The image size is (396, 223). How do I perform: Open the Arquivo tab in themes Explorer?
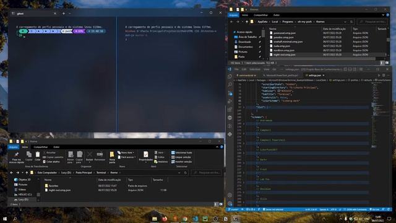[x=233, y=15]
